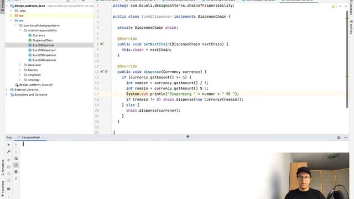Click fold marker at line 14
The height and width of the screenshot is (199, 354).
tap(111, 77)
